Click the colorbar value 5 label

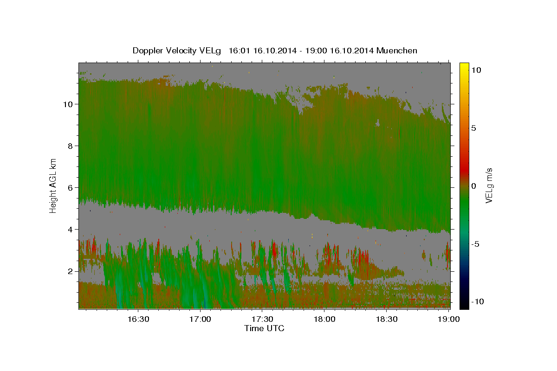tap(474, 128)
